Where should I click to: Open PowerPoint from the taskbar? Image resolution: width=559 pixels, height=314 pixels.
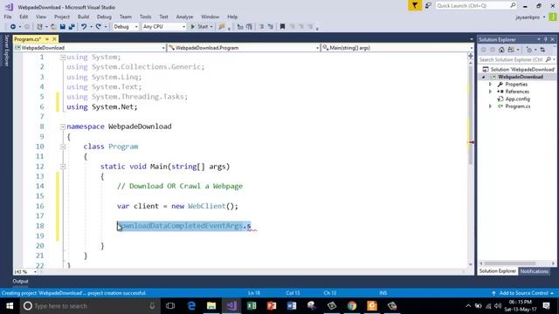click(x=272, y=306)
